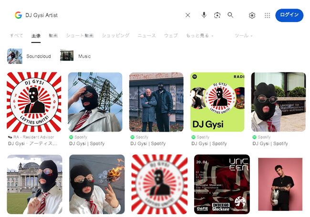Switch to the すべて tab
The width and height of the screenshot is (310, 217).
16,36
